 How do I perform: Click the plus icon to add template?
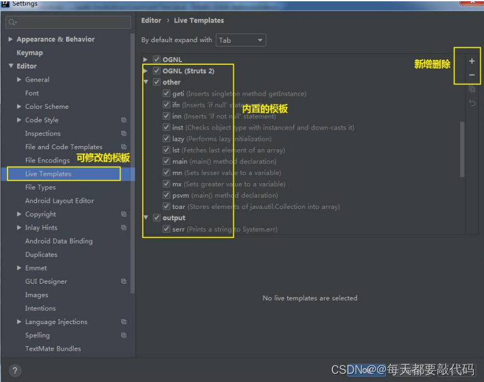(471, 61)
